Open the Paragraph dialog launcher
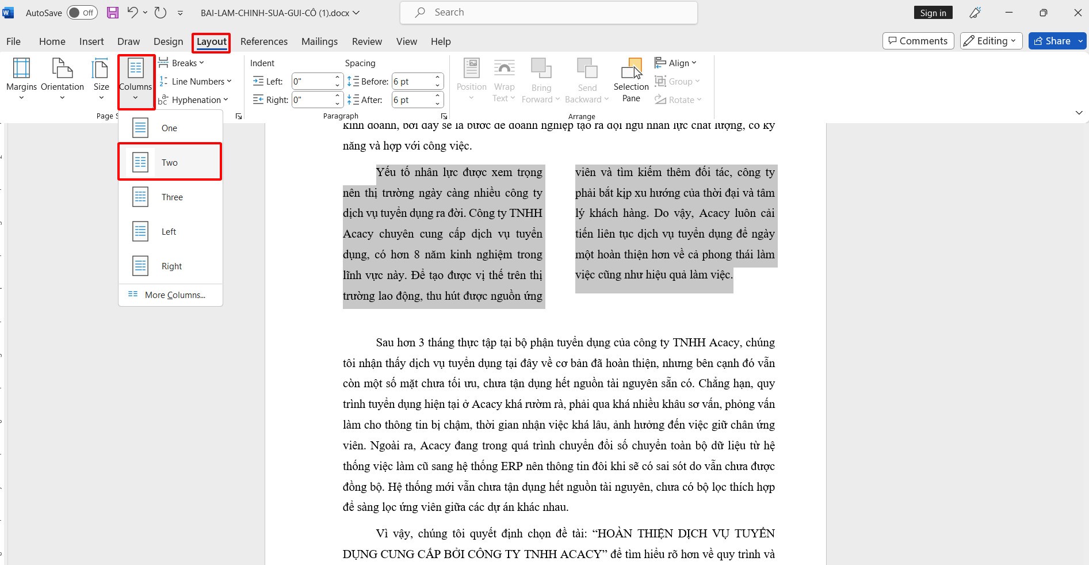This screenshot has height=565, width=1089. pyautogui.click(x=444, y=116)
